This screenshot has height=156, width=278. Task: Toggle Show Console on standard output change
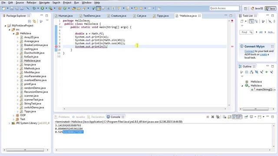tap(235, 117)
